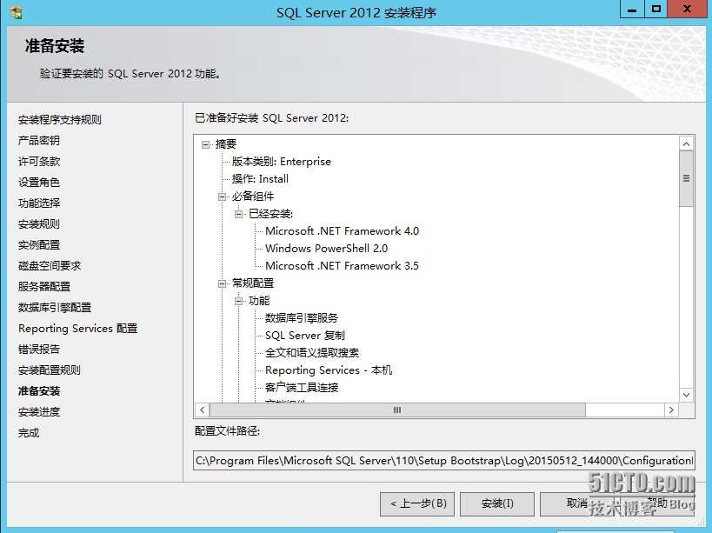Open 服务器配置 step in sidebar

tap(44, 287)
